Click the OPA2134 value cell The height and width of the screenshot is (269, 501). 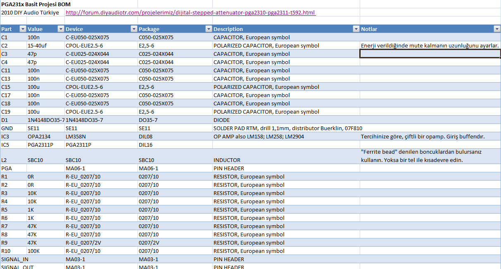tap(39, 136)
